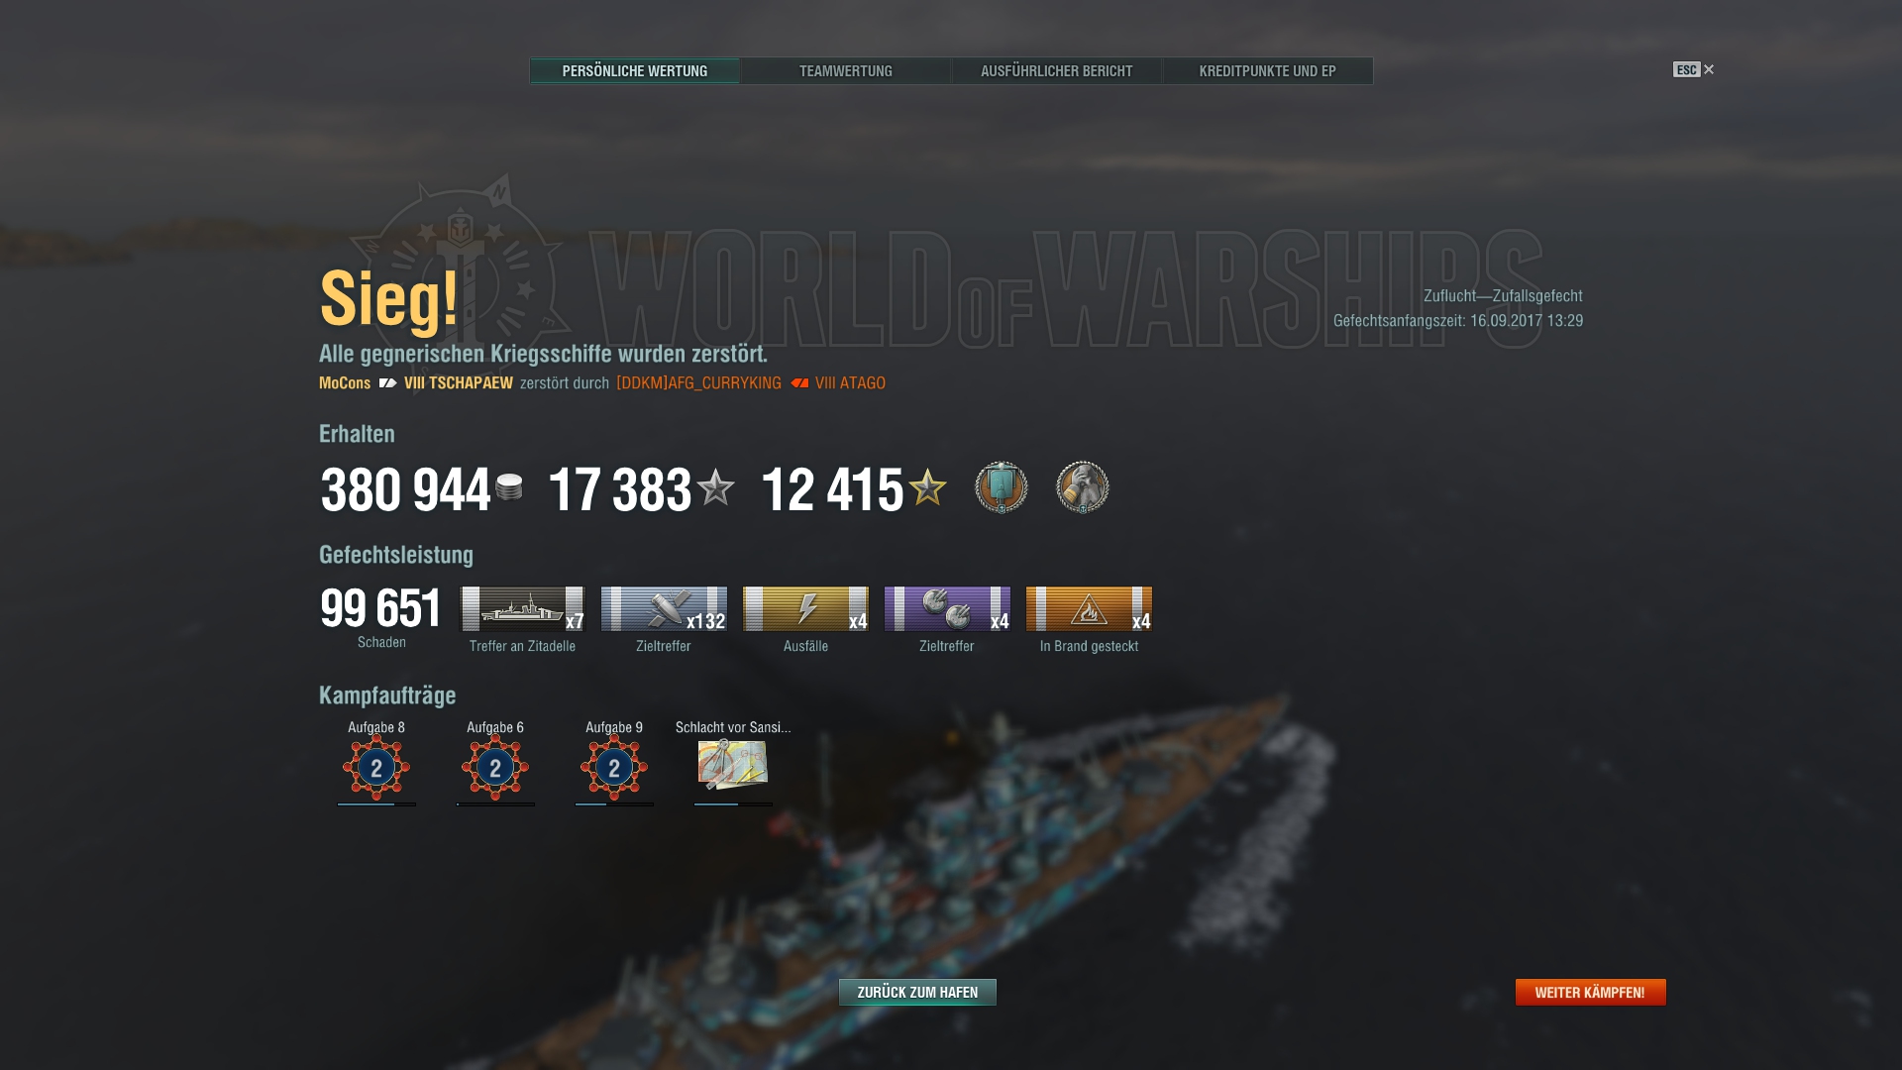
Task: Close the results screen with ESC X
Action: tap(1694, 69)
